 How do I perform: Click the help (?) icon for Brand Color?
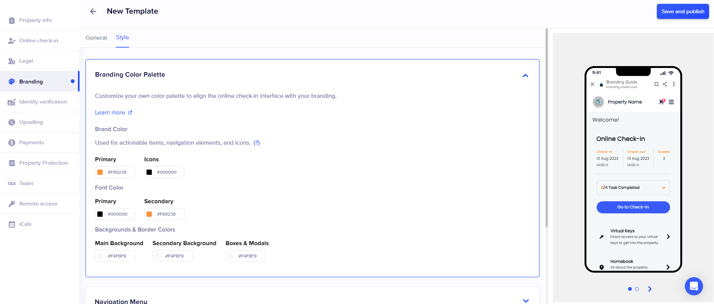(x=257, y=143)
